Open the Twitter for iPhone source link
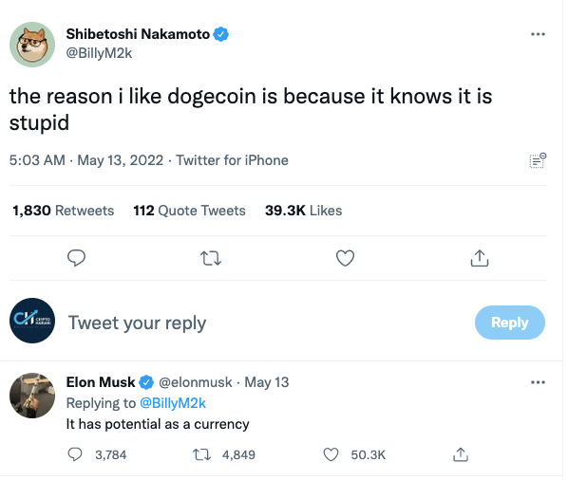This screenshot has width=568, height=480. point(232,160)
